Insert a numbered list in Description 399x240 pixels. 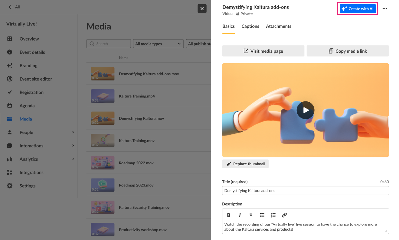click(x=273, y=215)
